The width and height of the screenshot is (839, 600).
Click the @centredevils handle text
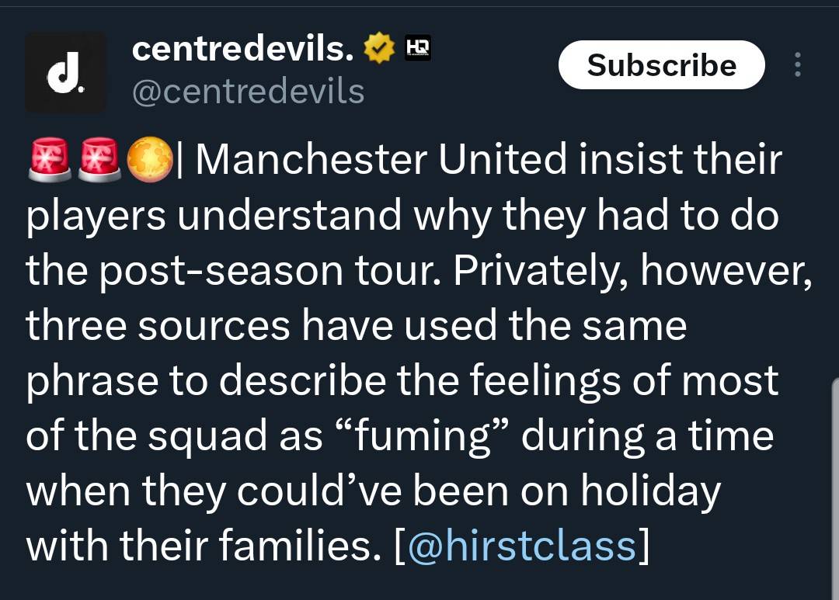[x=249, y=92]
